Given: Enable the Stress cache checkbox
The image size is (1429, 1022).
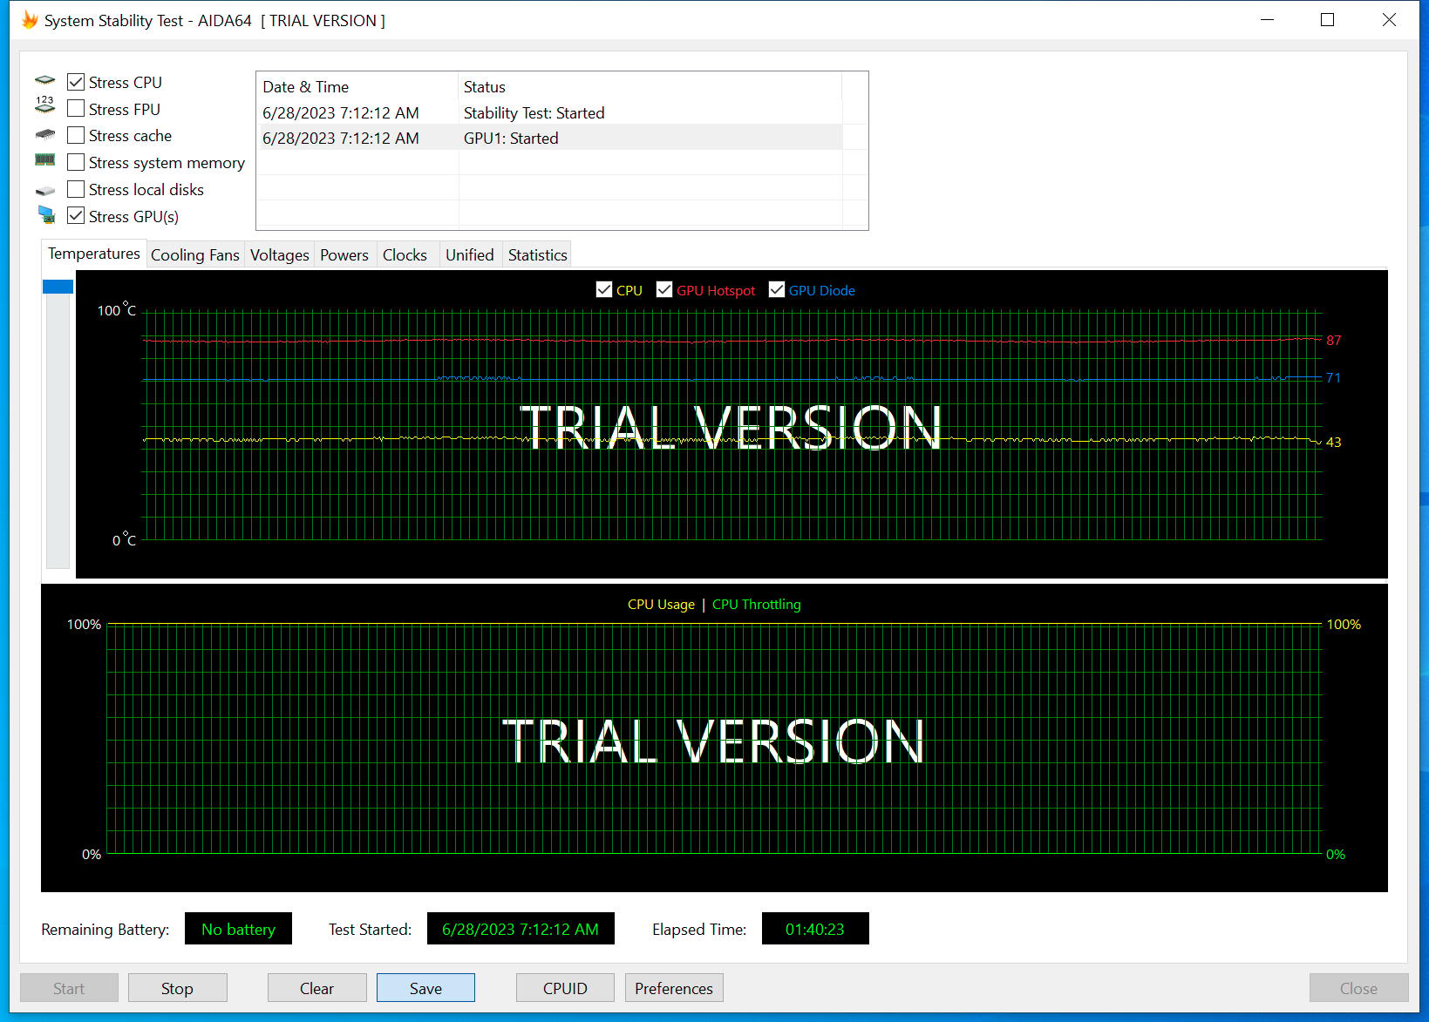Looking at the screenshot, I should tap(76, 135).
